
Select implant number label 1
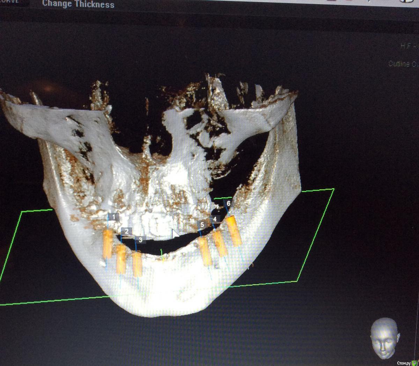[x=113, y=217]
